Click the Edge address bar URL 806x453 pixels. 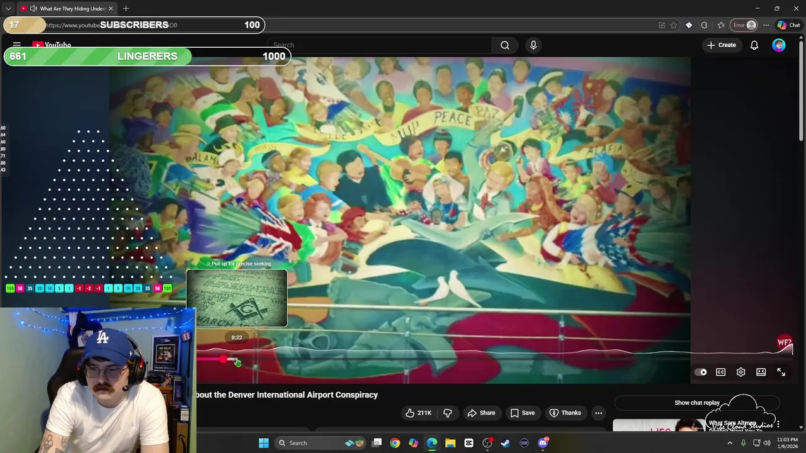[110, 25]
